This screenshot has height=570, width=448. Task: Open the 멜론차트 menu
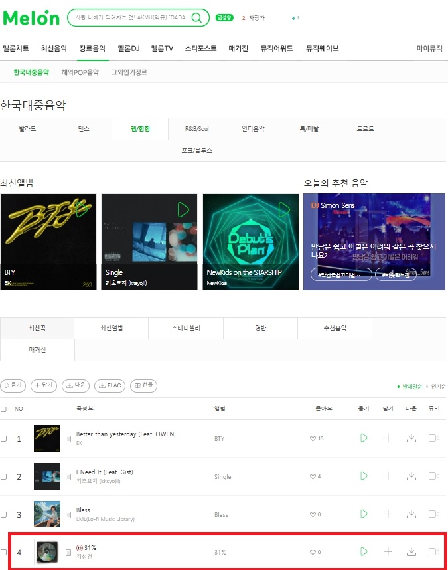pos(16,48)
